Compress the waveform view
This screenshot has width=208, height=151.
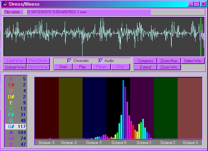145,61
